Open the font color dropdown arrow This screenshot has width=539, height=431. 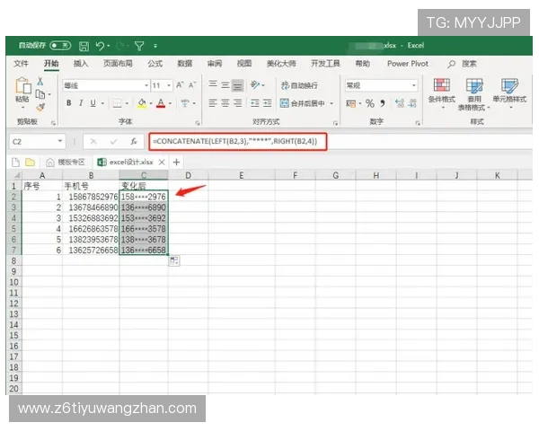(x=170, y=103)
